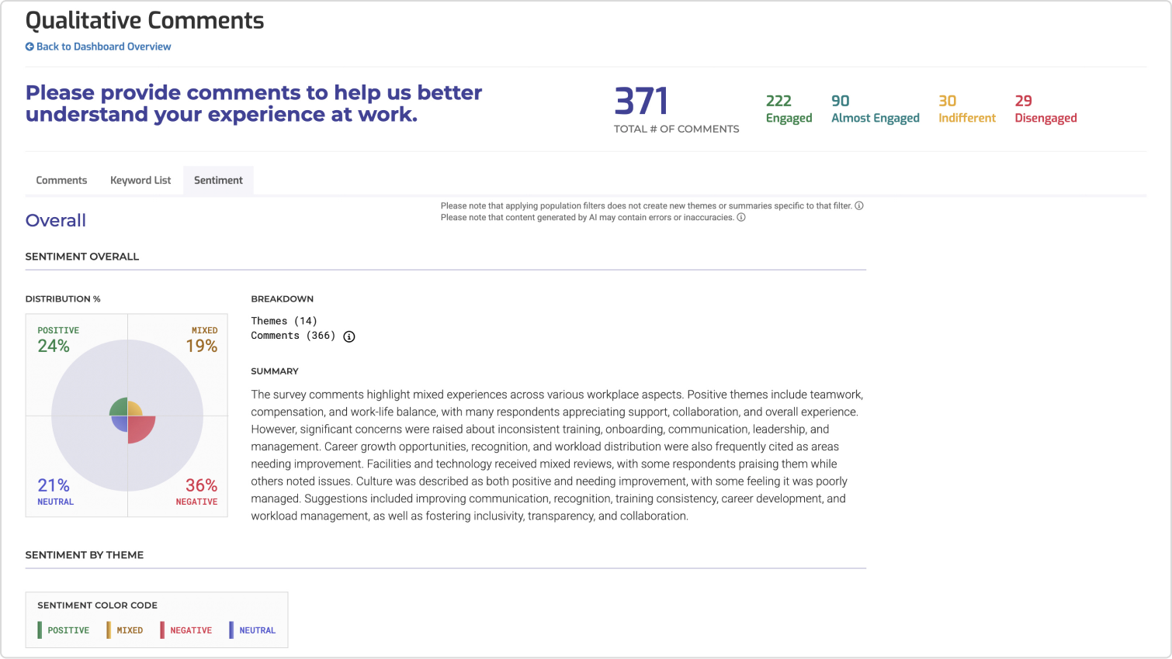The width and height of the screenshot is (1172, 659).
Task: Select the Sentiment tab
Action: (218, 180)
